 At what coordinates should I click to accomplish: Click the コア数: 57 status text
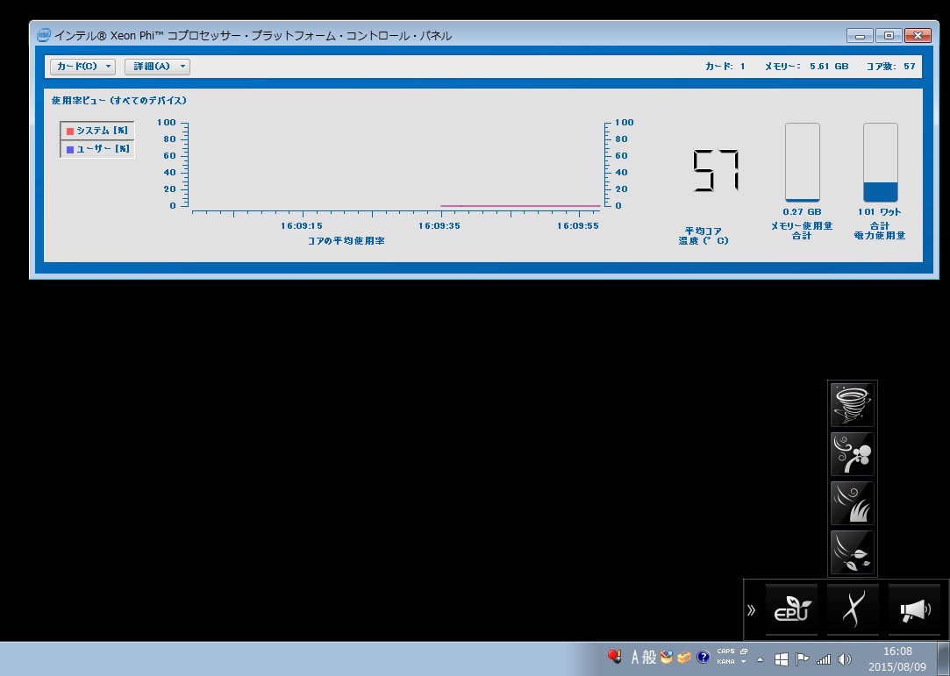(x=890, y=67)
